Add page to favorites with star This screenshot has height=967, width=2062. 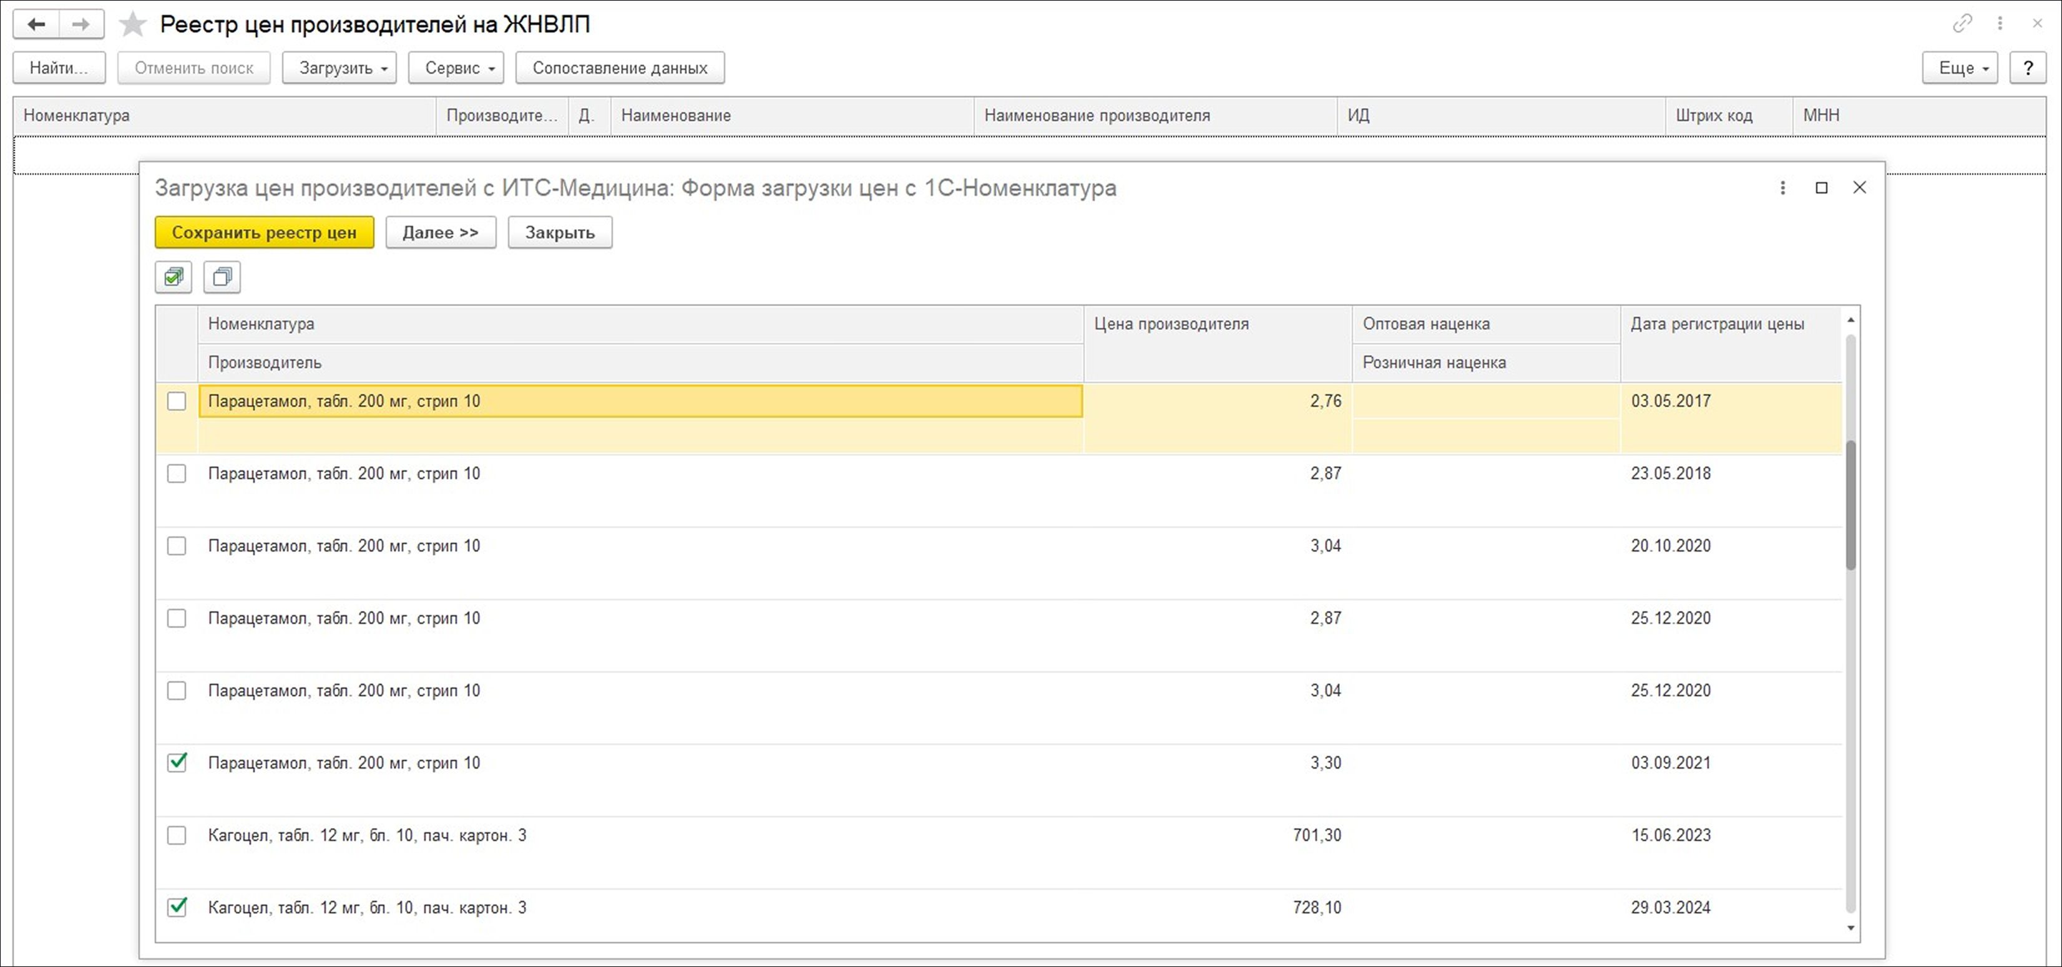point(132,25)
